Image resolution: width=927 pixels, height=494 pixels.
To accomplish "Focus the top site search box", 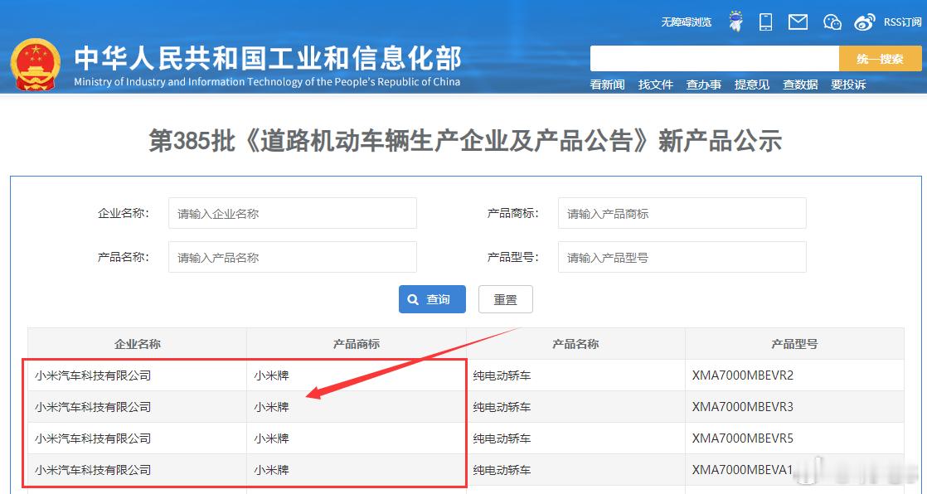I will [714, 59].
